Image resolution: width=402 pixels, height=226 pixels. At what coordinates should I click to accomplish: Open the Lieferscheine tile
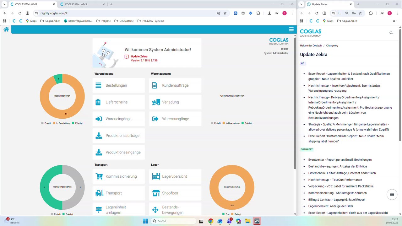click(119, 102)
